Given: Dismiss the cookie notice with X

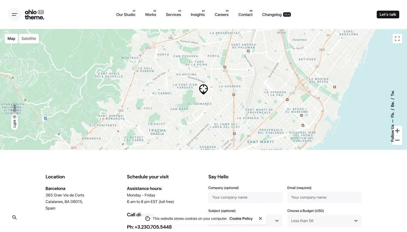Looking at the screenshot, I should tap(260, 218).
